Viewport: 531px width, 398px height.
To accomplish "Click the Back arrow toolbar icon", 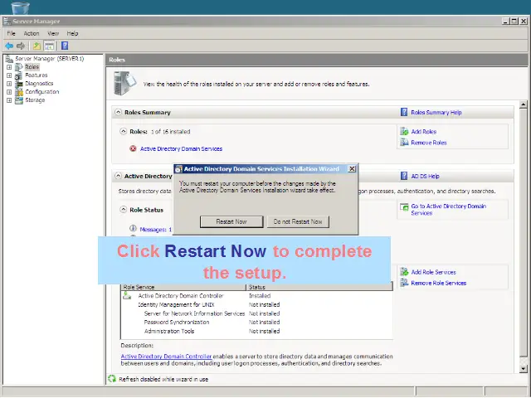I will point(9,46).
